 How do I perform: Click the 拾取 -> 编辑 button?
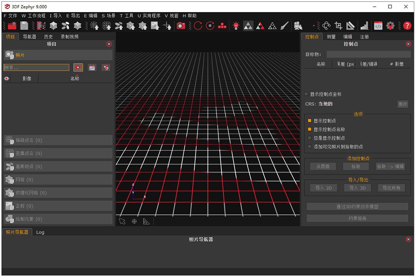[x=390, y=166]
